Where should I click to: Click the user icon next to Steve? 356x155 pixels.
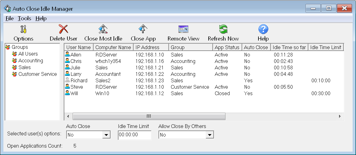[x=67, y=86]
